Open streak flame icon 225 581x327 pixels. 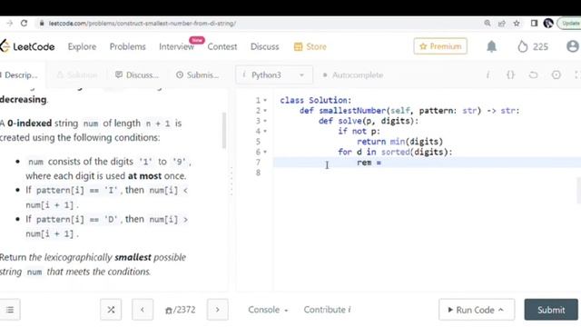[x=533, y=46]
